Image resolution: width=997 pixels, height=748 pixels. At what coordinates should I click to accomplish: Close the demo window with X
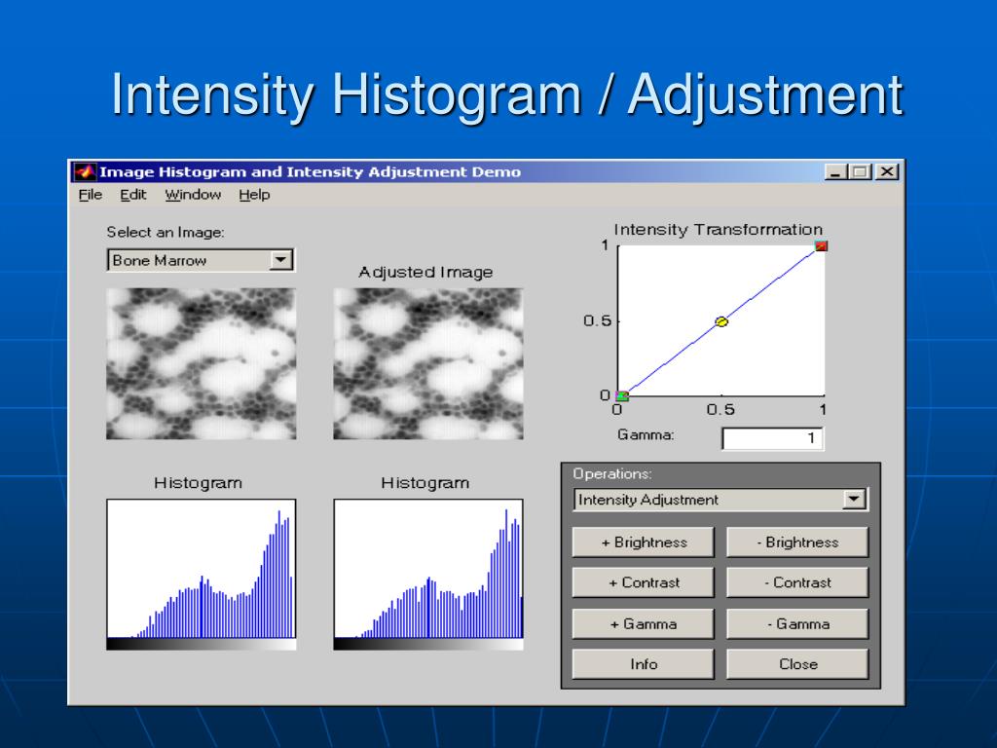coord(886,171)
